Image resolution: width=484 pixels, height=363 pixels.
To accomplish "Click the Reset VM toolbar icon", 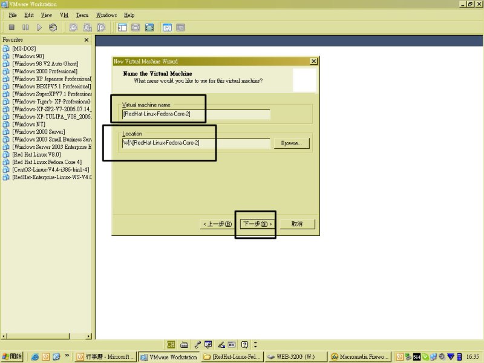I will 53,27.
